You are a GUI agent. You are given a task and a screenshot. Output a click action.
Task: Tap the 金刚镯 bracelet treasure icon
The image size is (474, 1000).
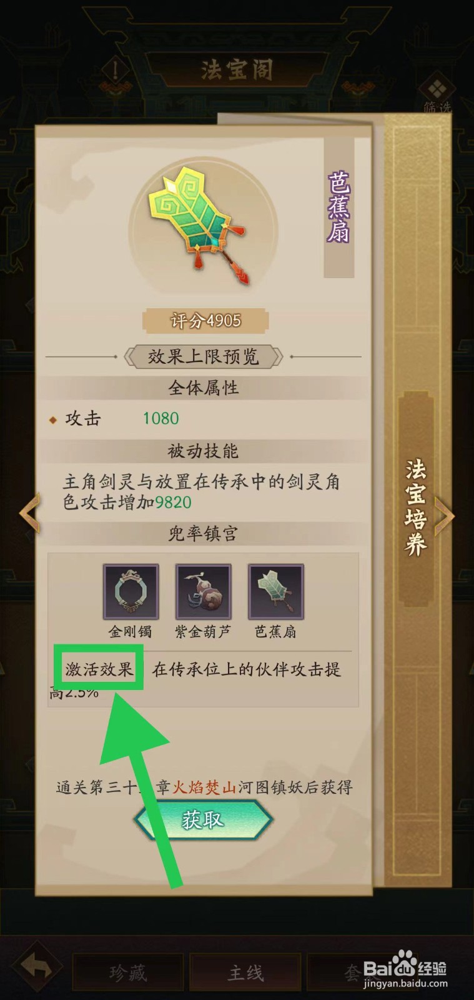131,591
